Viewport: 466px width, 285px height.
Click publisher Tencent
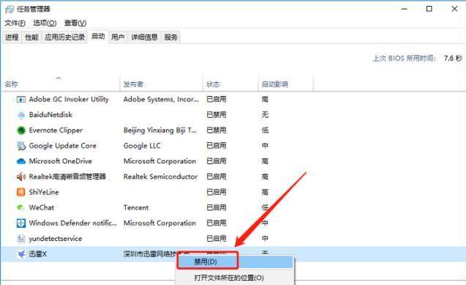point(136,207)
